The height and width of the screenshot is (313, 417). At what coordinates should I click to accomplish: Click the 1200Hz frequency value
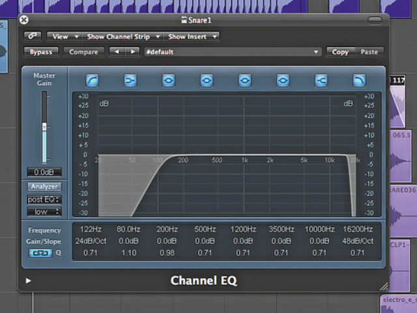[x=243, y=229]
